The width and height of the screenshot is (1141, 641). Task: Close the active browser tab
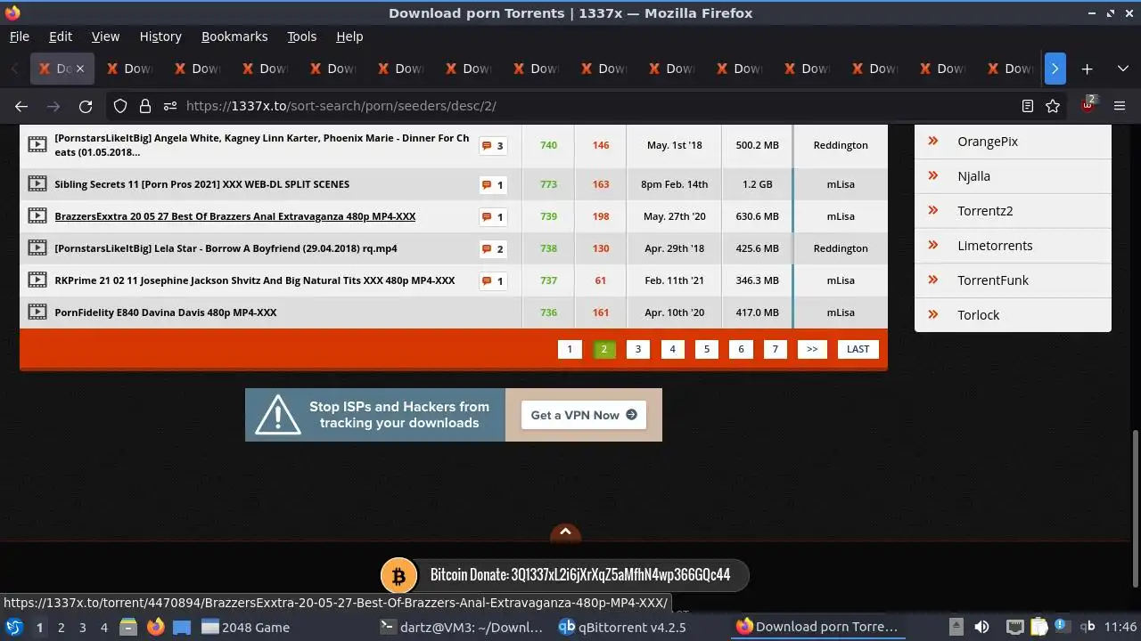80,69
